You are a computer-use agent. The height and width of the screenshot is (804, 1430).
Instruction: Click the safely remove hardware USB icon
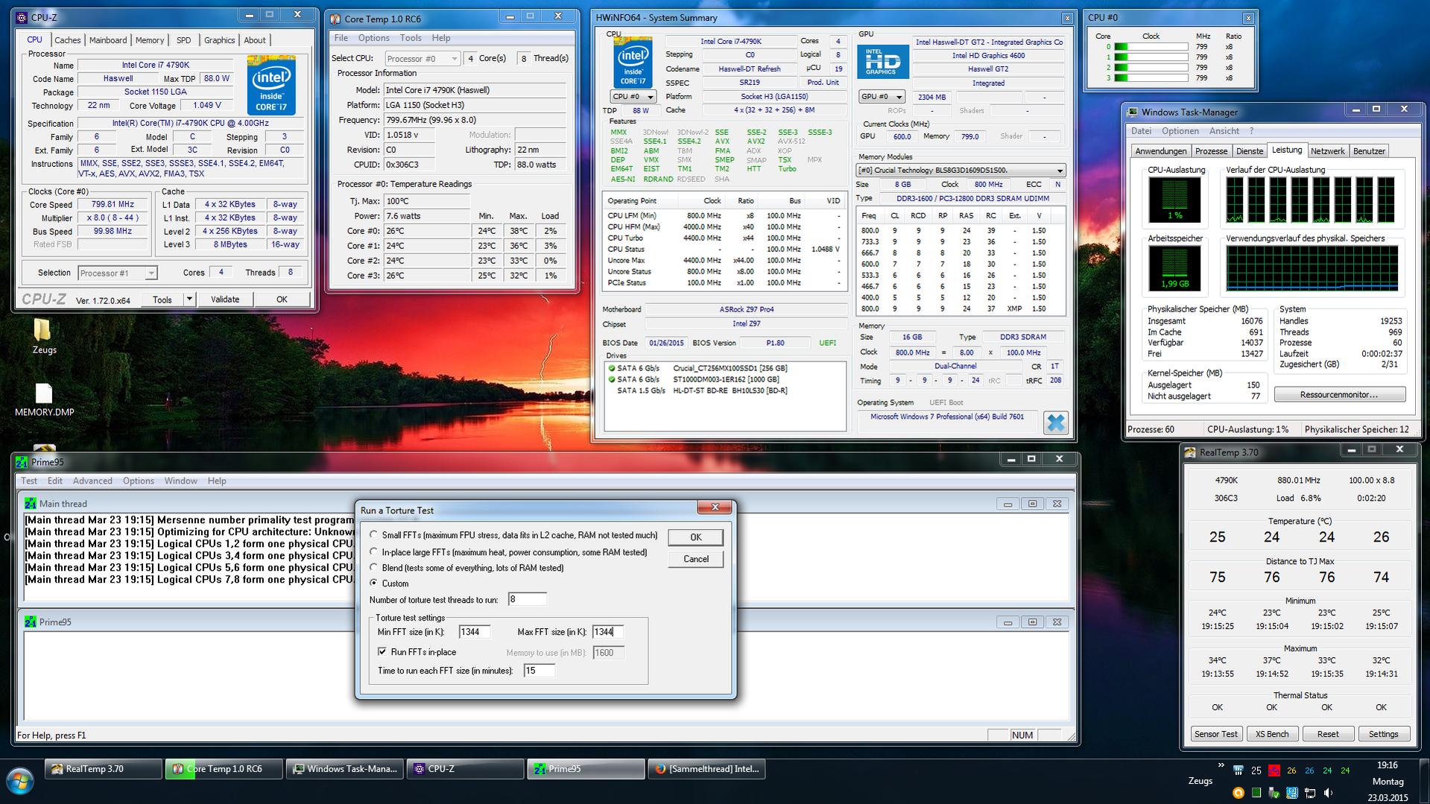[x=1274, y=793]
